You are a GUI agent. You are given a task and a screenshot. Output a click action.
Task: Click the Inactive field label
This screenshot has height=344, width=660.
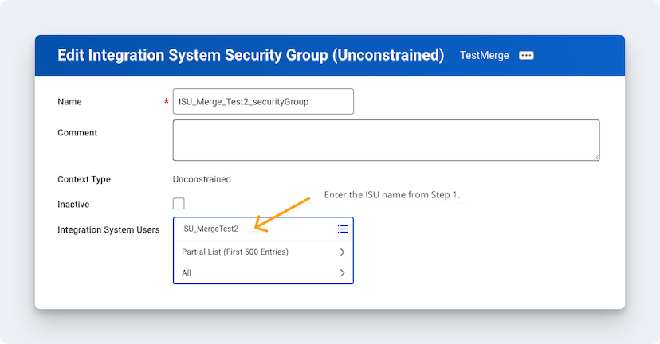click(73, 204)
